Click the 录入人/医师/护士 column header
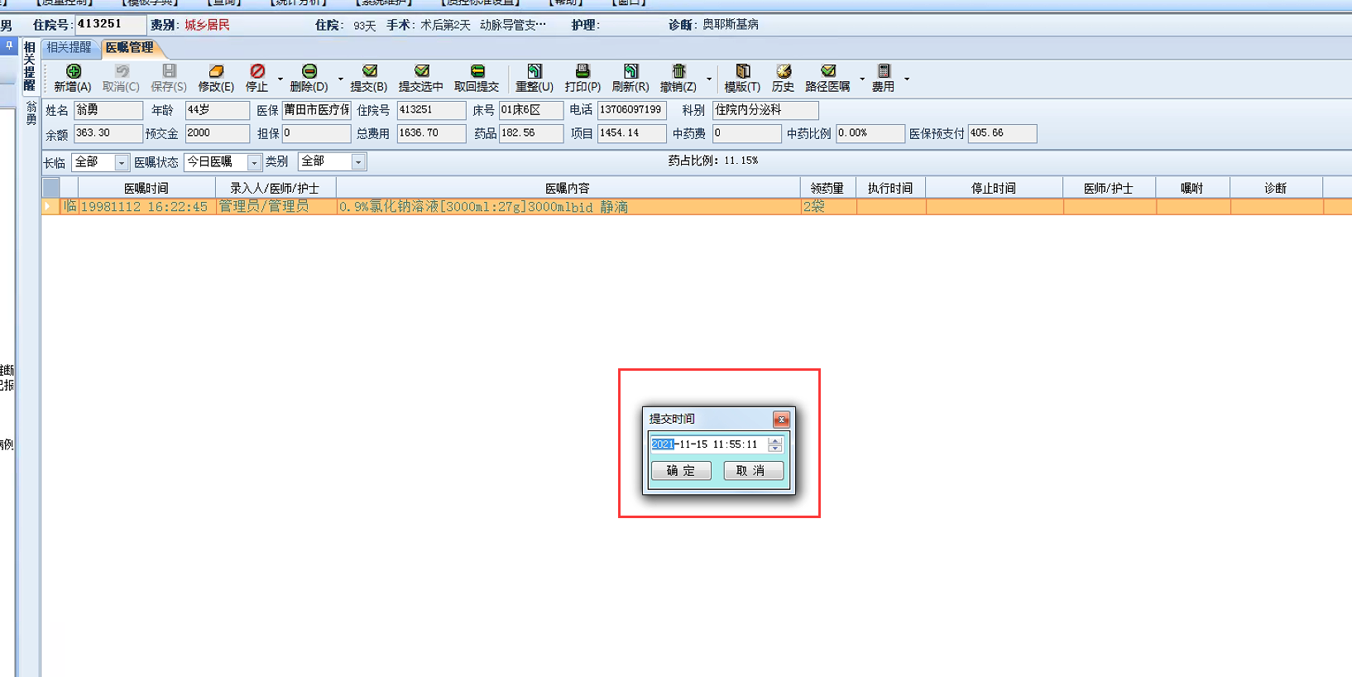The height and width of the screenshot is (677, 1352). pos(276,188)
